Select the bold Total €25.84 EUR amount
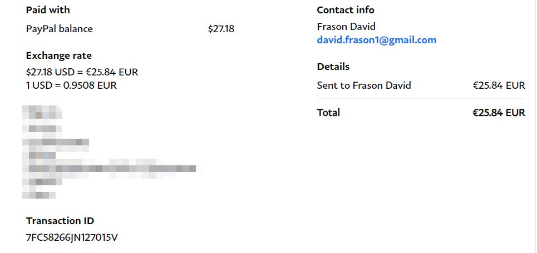The image size is (537, 253). tap(499, 113)
